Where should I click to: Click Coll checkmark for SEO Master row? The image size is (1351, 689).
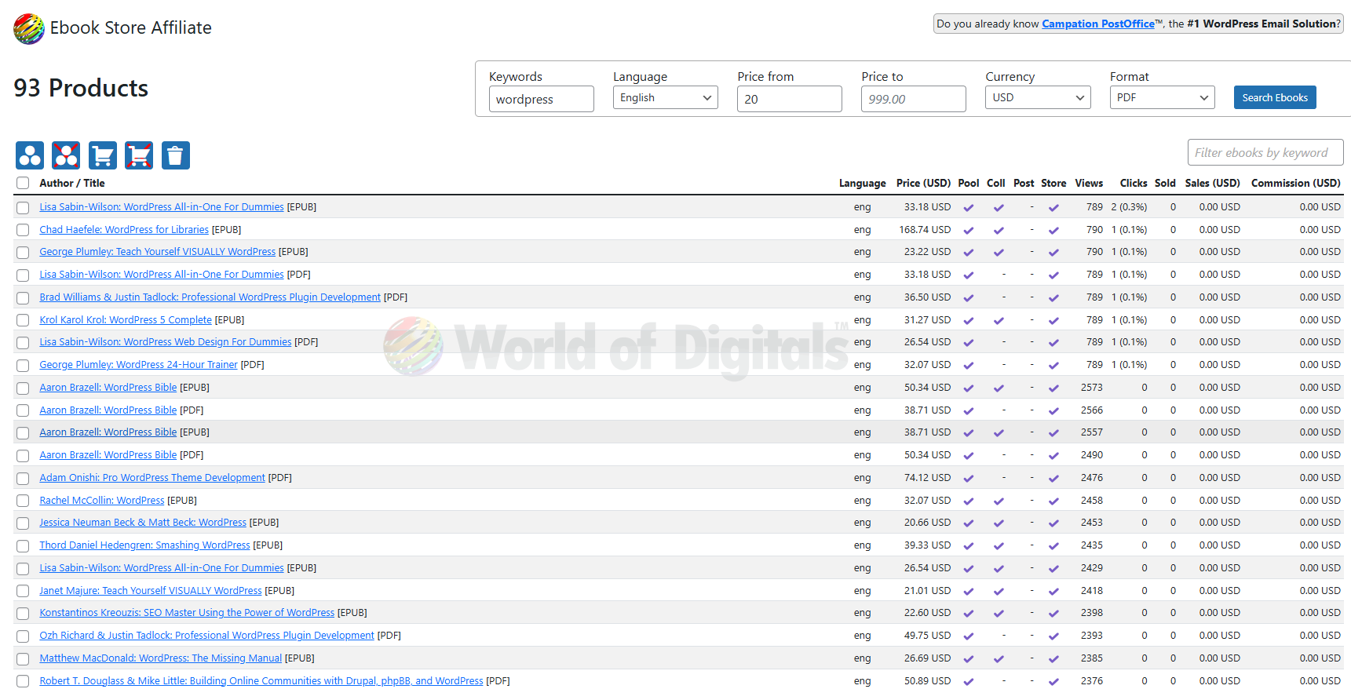[999, 614]
